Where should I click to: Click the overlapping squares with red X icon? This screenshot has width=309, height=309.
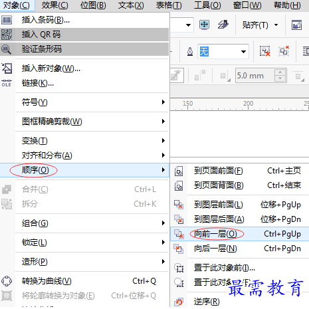click(x=284, y=51)
